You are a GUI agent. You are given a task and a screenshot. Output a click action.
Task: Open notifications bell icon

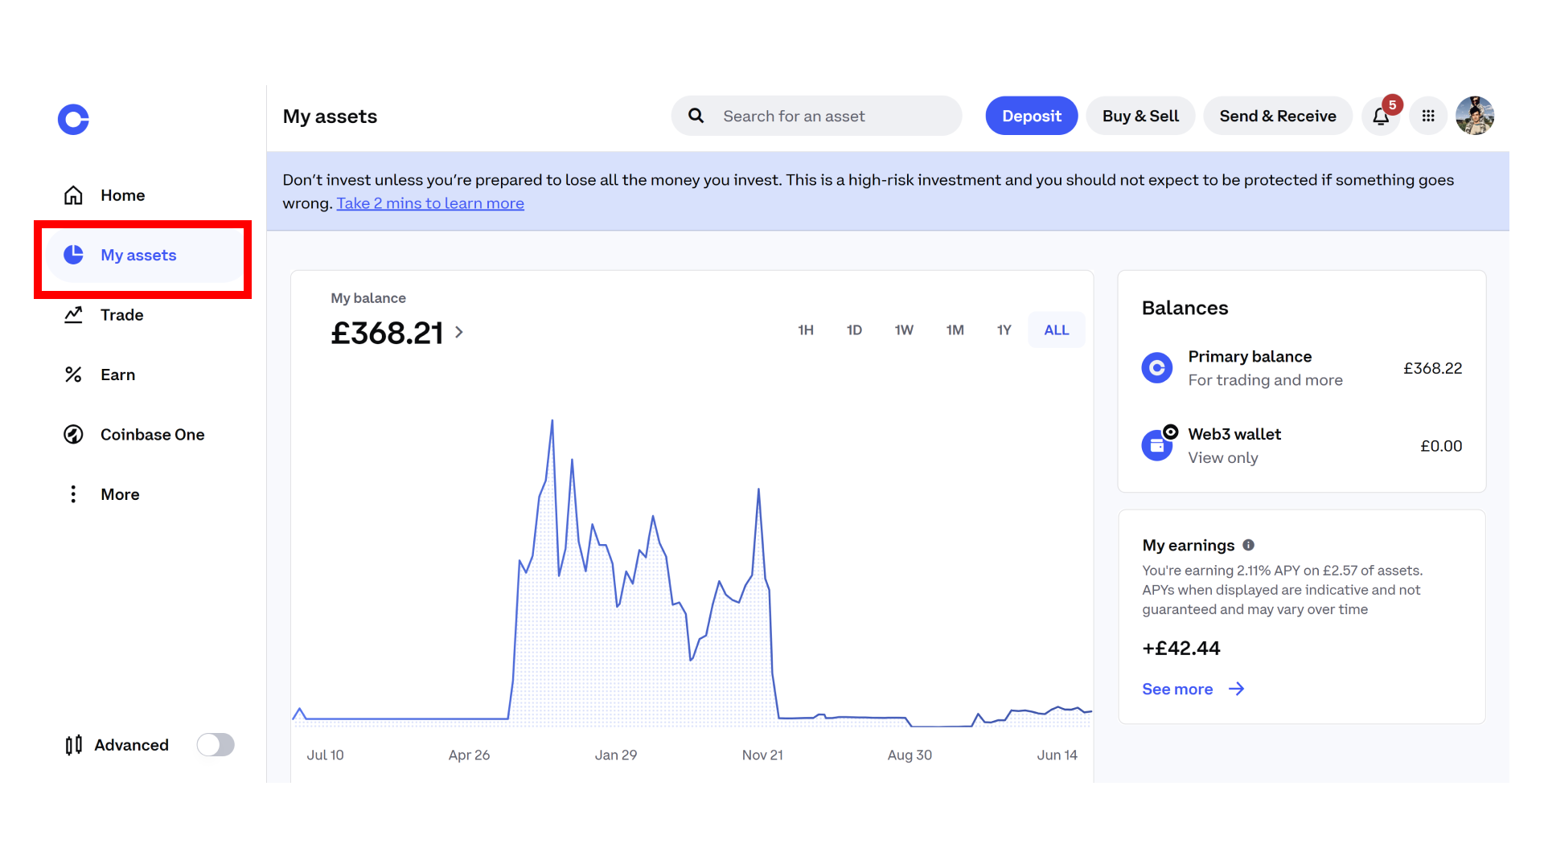[x=1381, y=117]
